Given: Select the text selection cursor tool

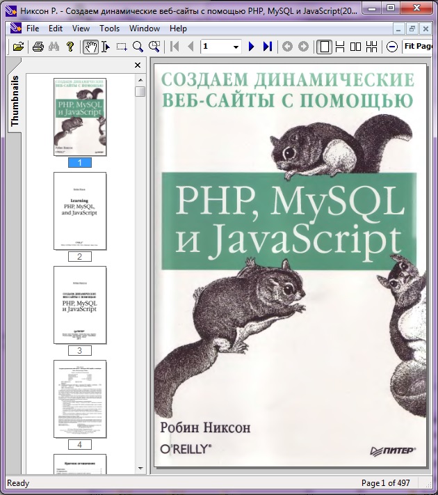Looking at the screenshot, I should pos(106,47).
